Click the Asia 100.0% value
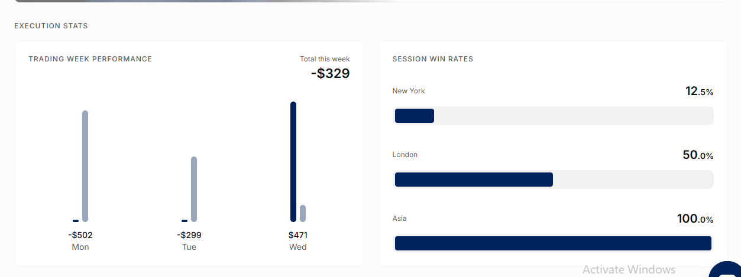Viewport: 741px width, 277px height. tap(695, 219)
